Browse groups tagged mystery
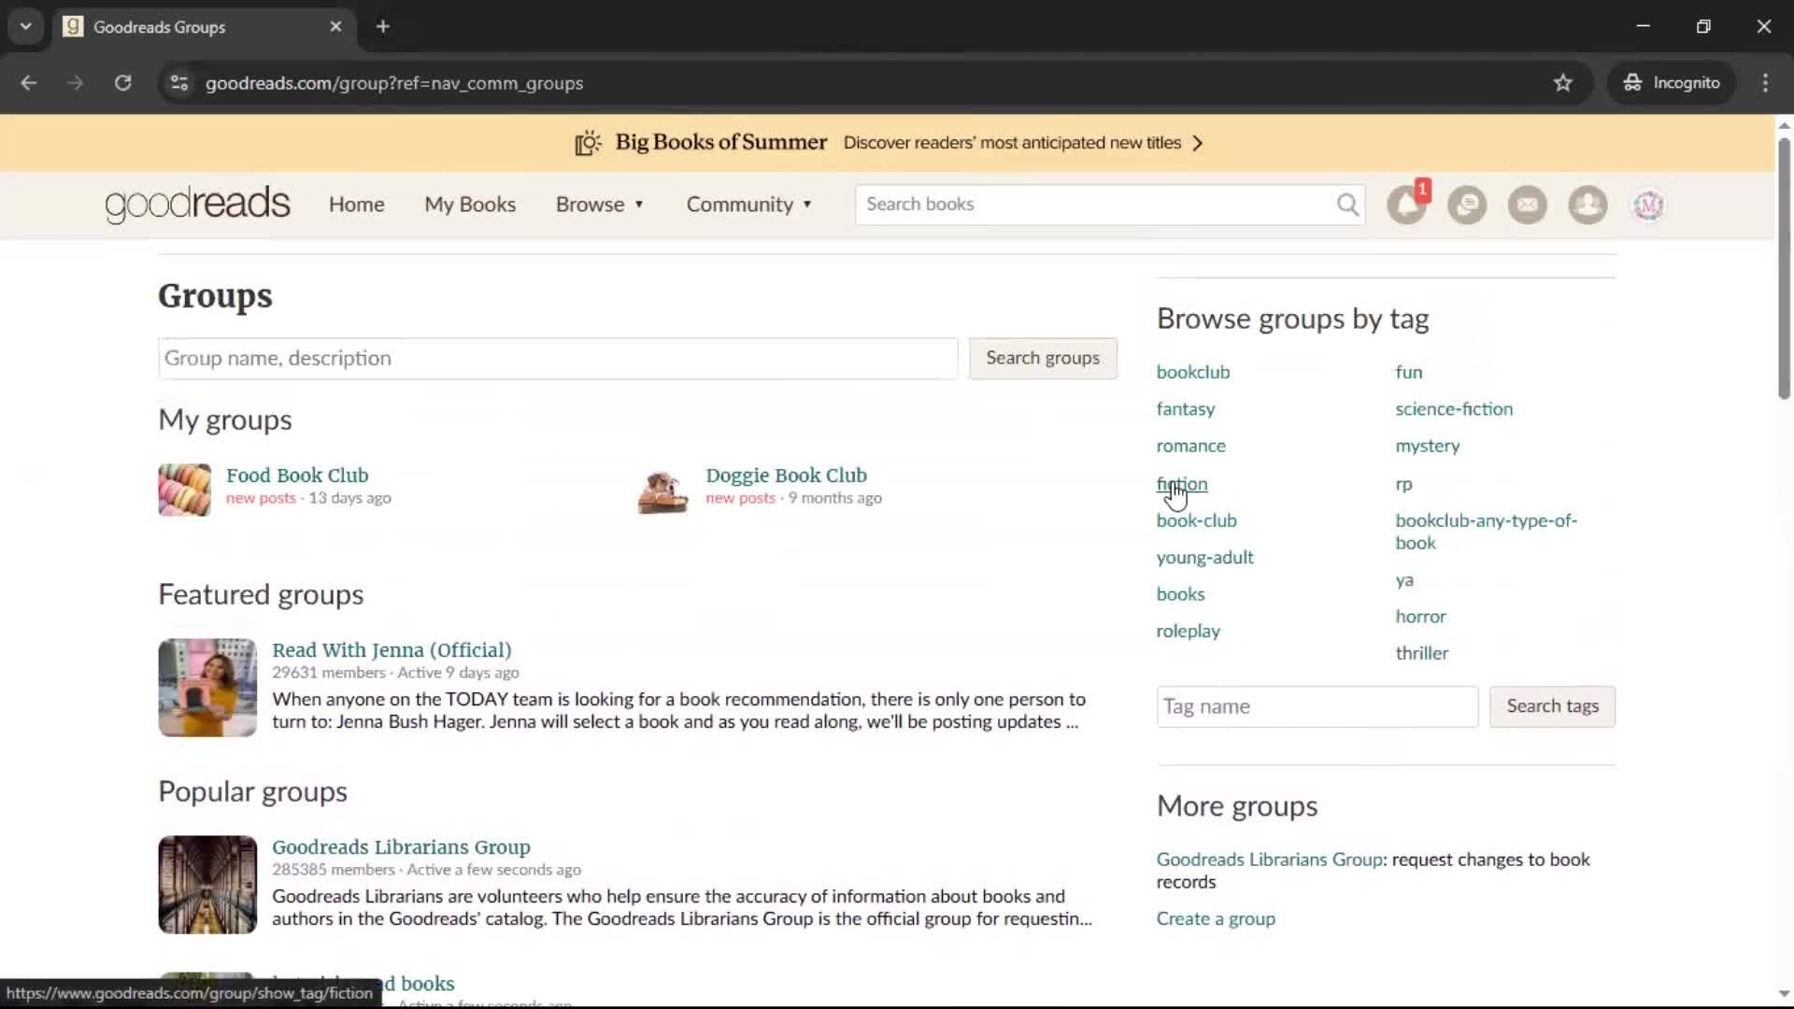 [x=1428, y=447]
